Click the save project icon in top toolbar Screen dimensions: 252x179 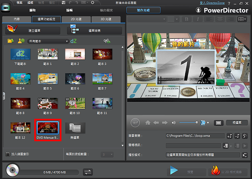pyautogui.click(x=63, y=3)
